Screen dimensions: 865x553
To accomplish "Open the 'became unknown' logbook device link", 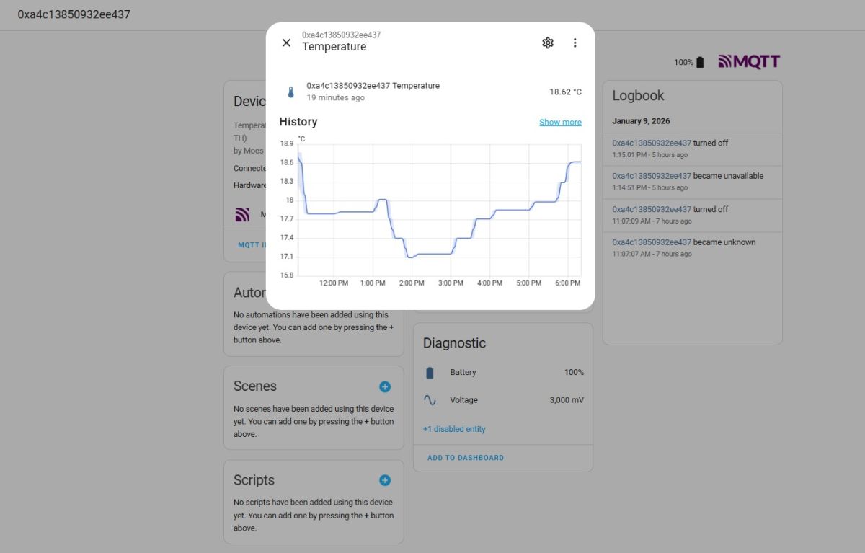I will [x=652, y=242].
